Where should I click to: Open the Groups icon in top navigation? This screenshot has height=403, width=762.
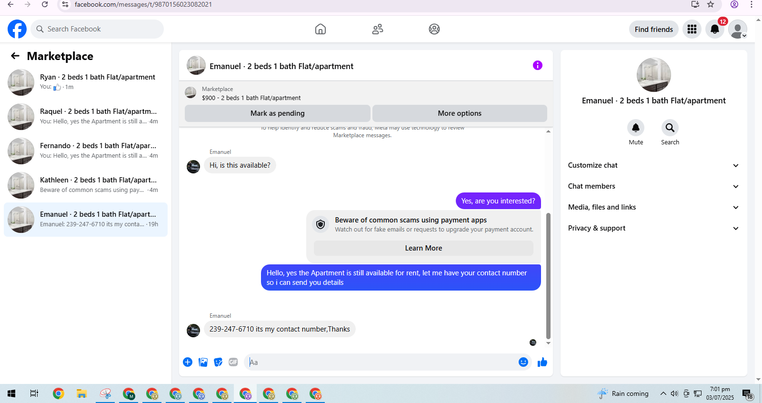tap(434, 29)
